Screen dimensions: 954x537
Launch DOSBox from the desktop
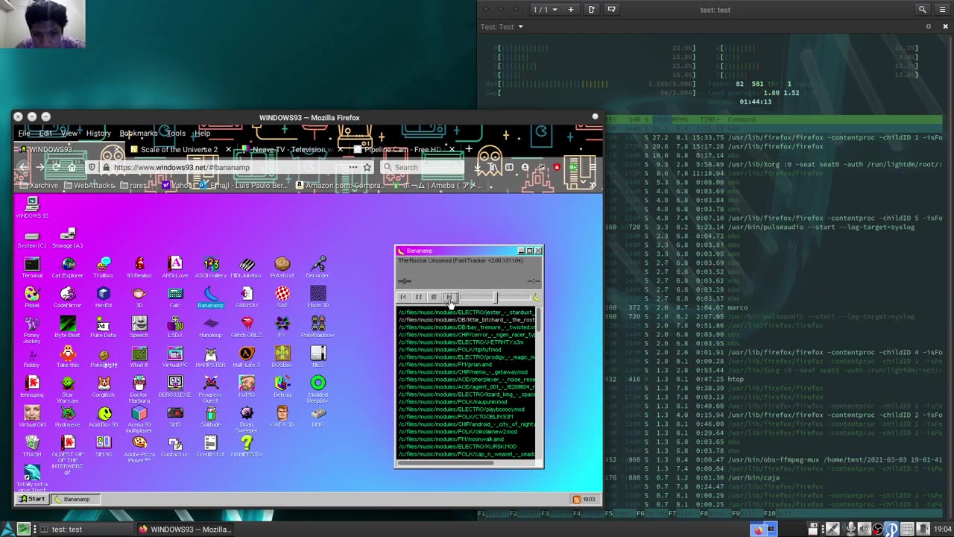click(x=282, y=357)
